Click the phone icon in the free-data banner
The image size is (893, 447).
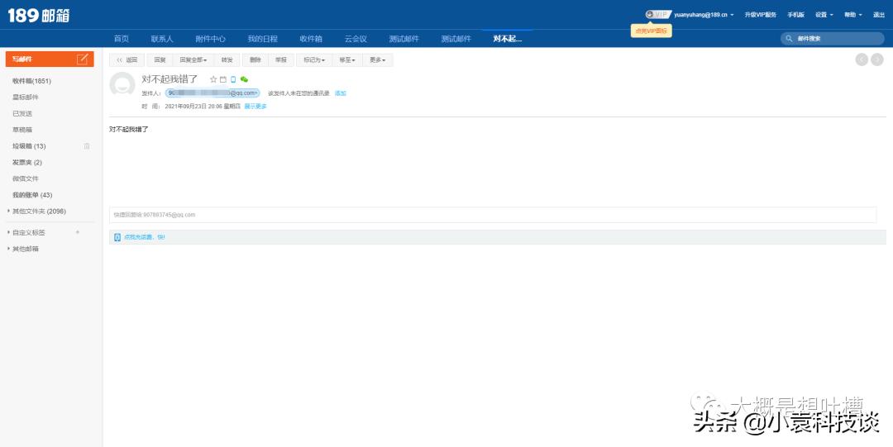tap(117, 237)
